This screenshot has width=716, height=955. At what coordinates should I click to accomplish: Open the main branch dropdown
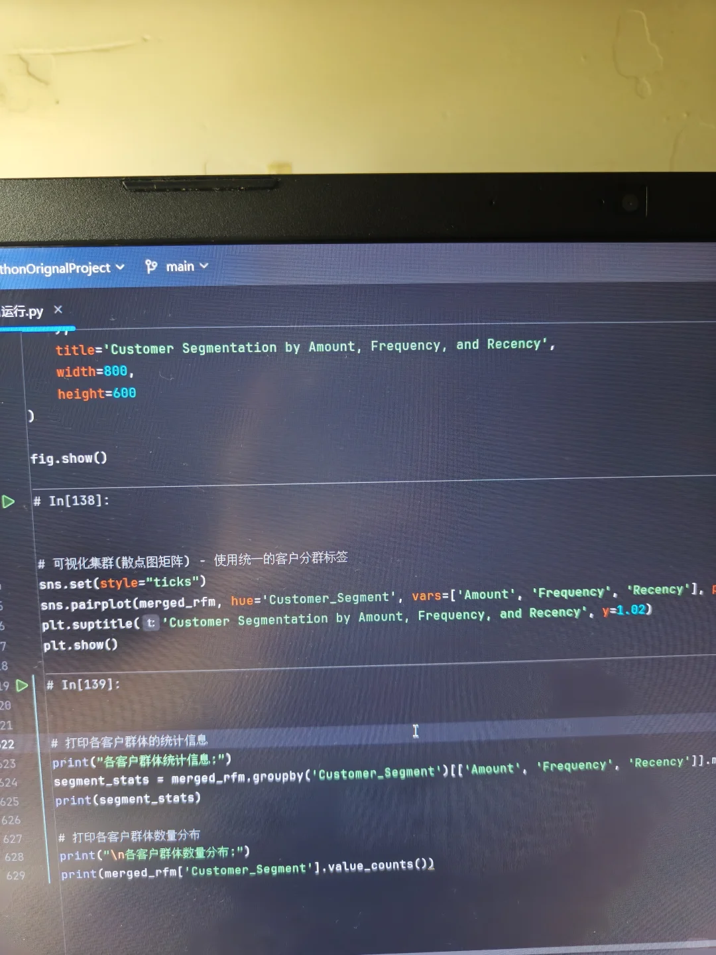(187, 266)
